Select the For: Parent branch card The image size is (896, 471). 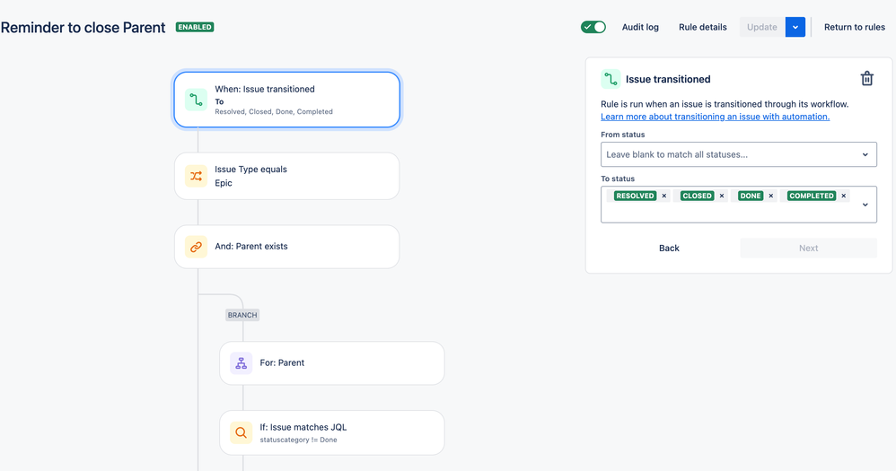(x=332, y=363)
